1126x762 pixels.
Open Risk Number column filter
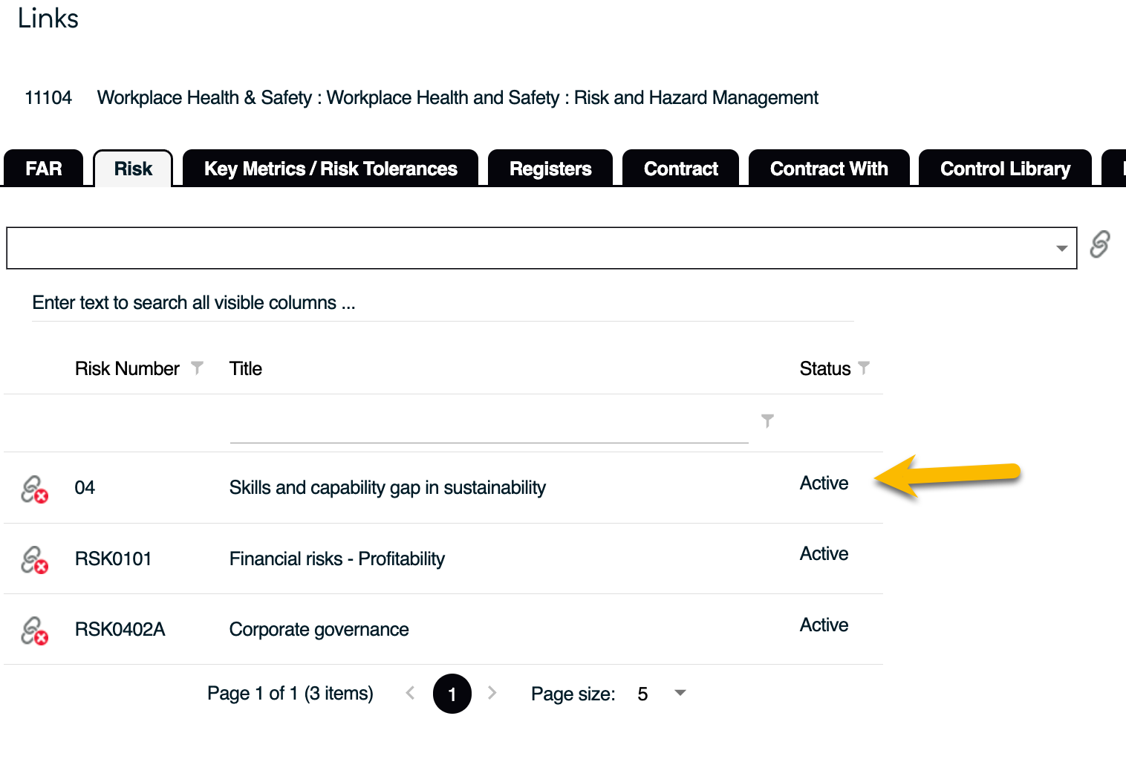pos(197,368)
